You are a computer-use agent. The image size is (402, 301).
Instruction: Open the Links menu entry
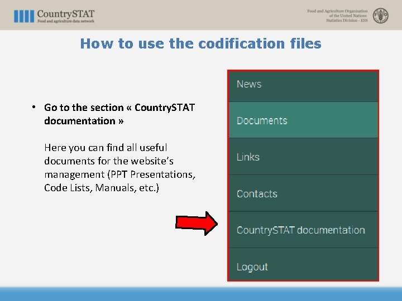[303, 157]
